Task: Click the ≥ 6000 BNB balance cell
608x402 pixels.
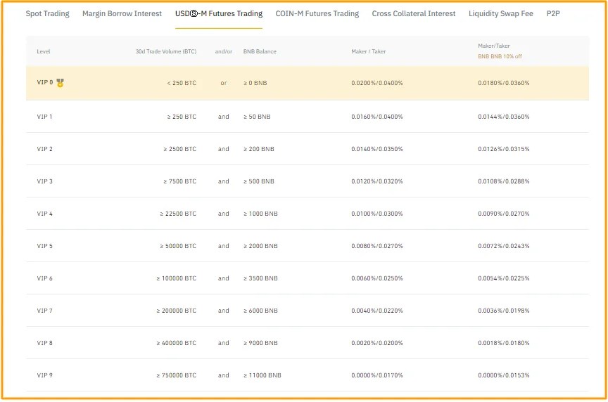Action: (x=260, y=311)
